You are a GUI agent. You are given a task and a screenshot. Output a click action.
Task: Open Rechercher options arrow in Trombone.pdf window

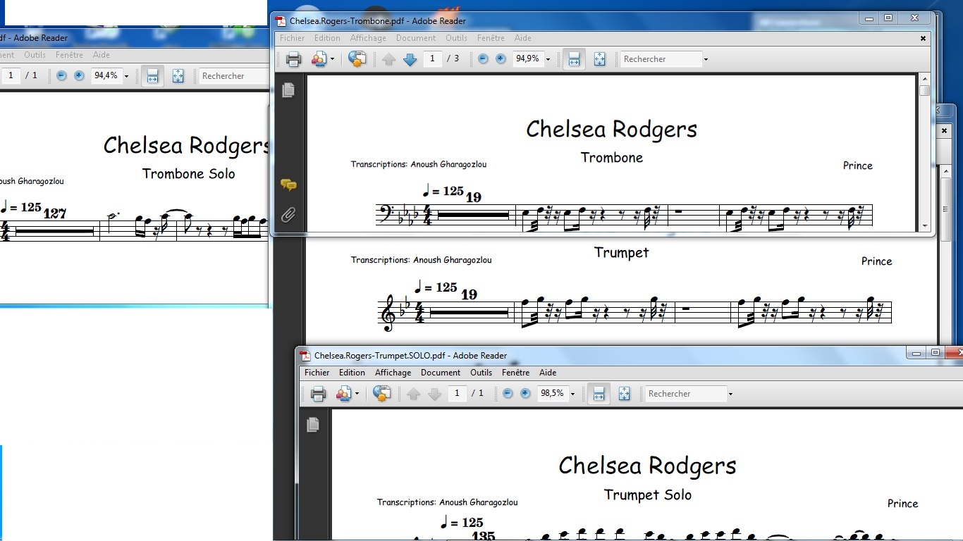tap(706, 59)
